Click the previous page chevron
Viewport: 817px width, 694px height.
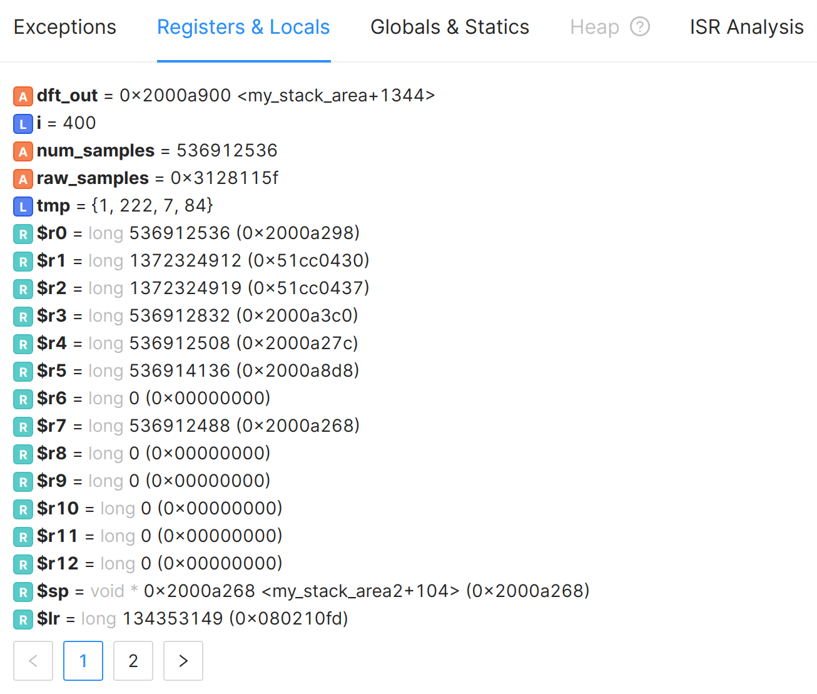[x=33, y=660]
